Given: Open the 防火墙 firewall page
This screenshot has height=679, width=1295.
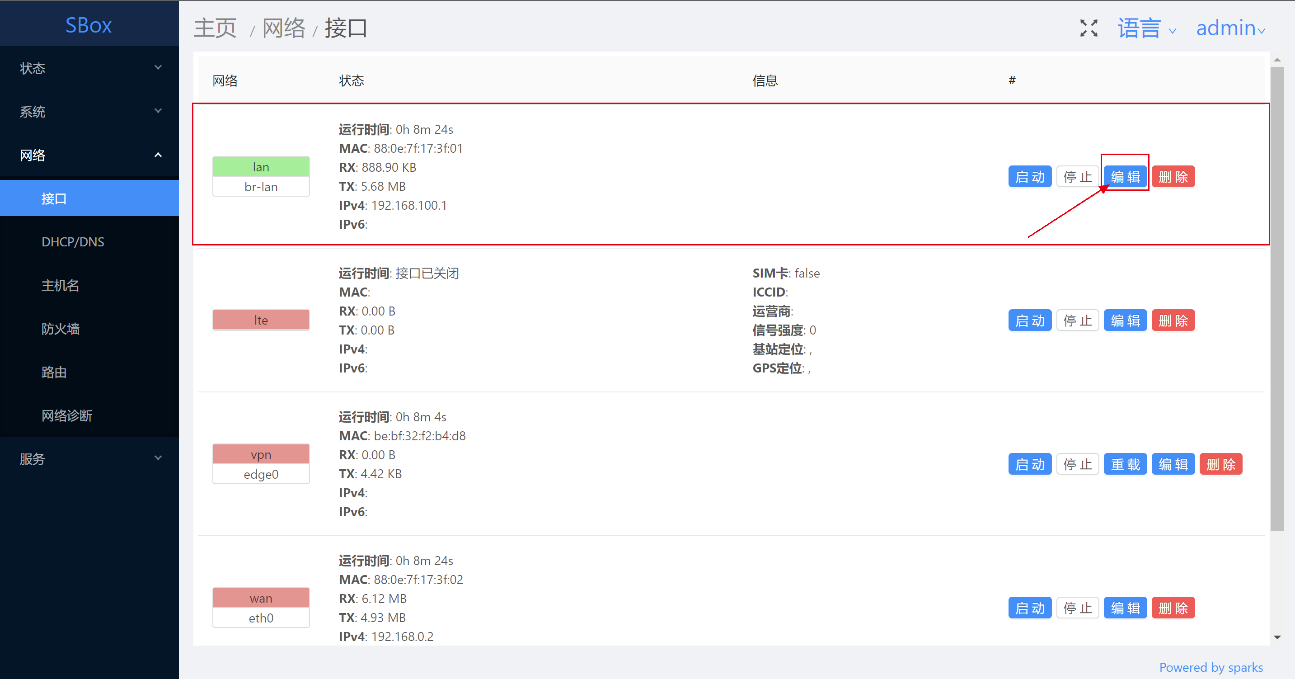Looking at the screenshot, I should click(61, 329).
